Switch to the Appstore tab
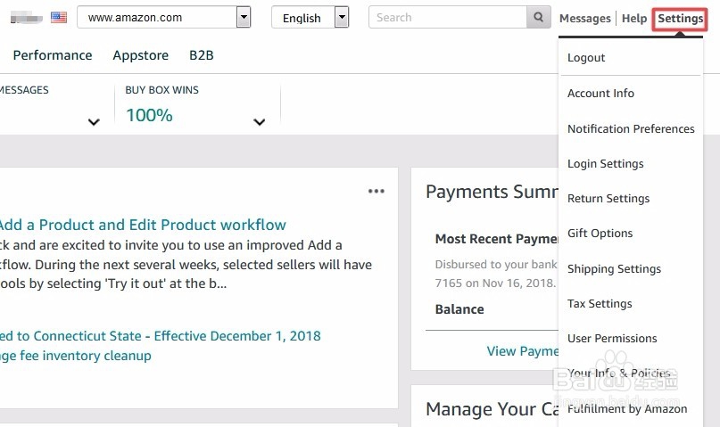 [140, 55]
